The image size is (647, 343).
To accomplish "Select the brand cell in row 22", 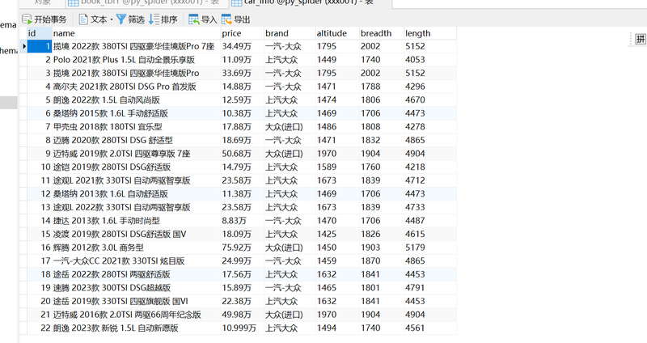I will [x=290, y=328].
